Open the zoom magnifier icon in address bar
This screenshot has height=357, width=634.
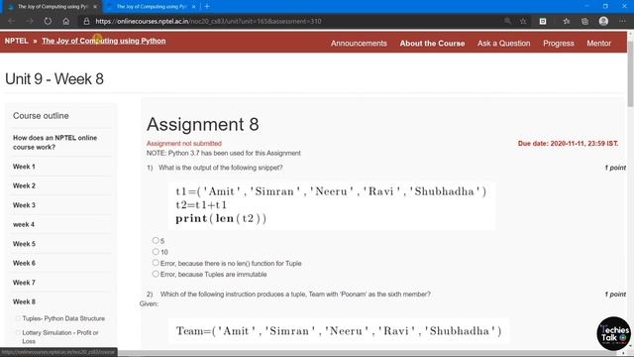[507, 21]
